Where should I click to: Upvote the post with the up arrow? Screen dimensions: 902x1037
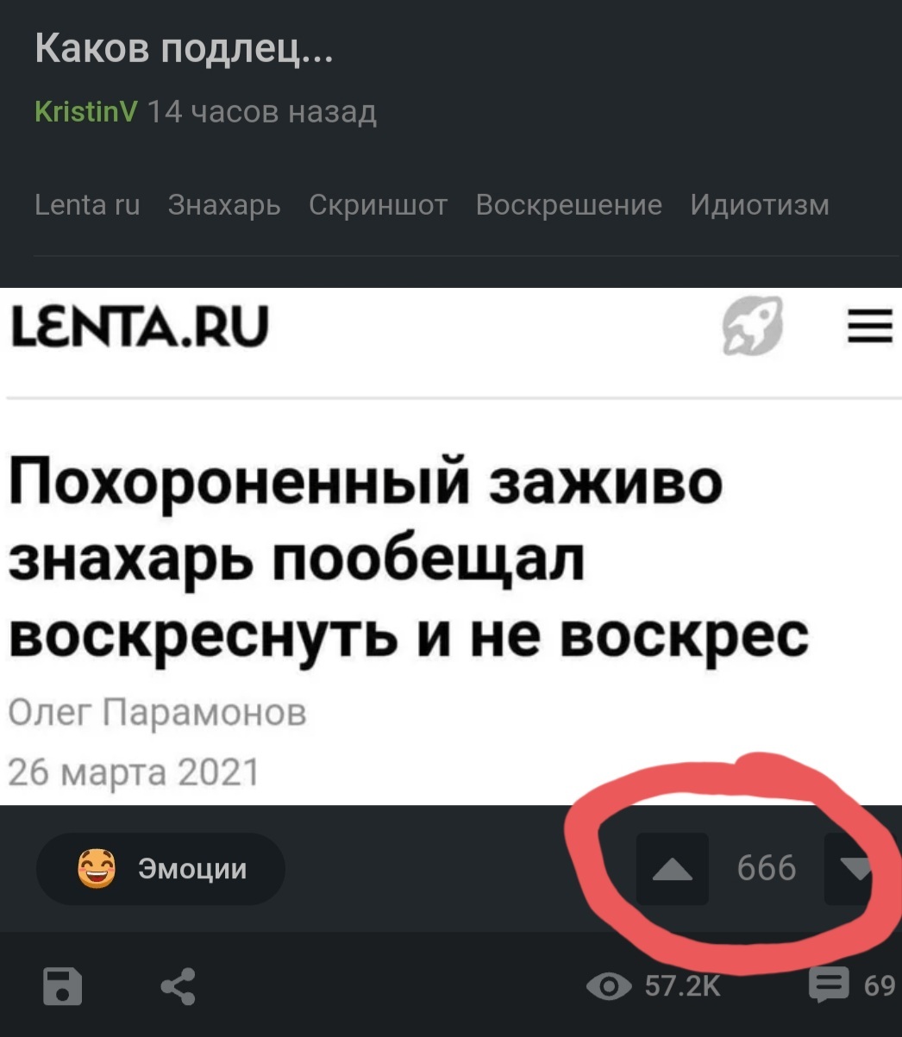point(673,869)
